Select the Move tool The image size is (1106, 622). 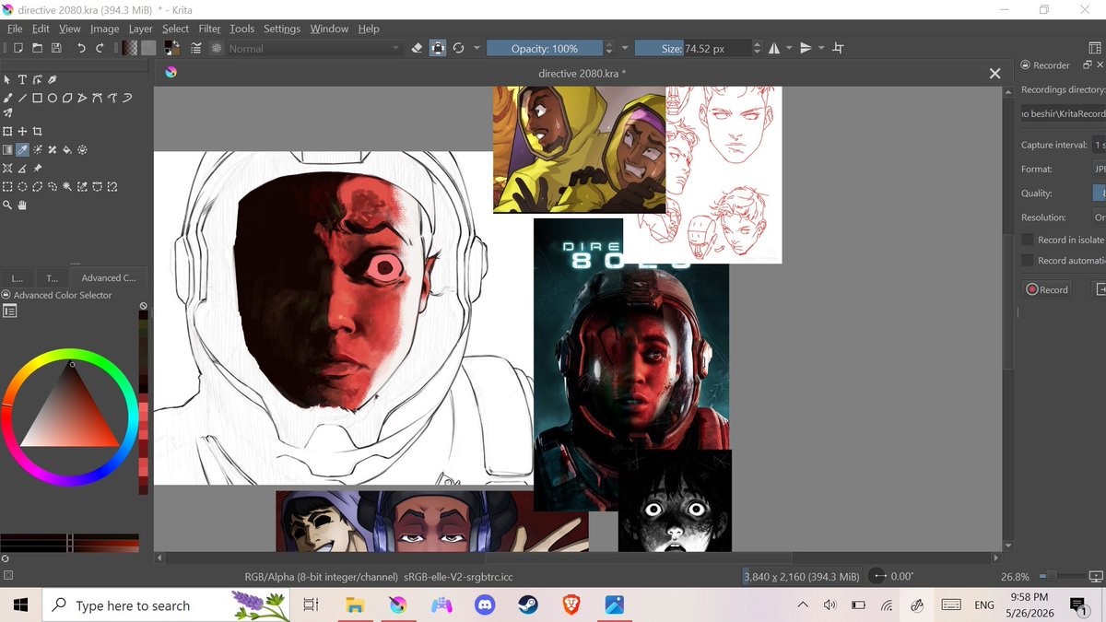coord(22,132)
